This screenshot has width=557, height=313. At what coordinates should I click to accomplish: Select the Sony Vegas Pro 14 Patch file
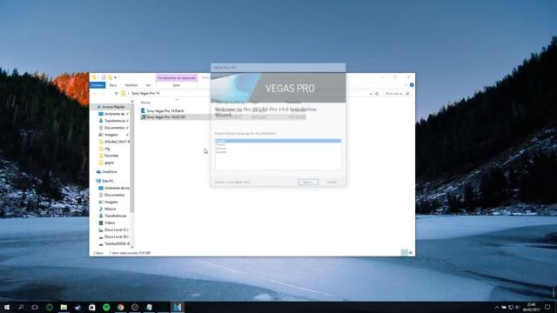coord(165,110)
